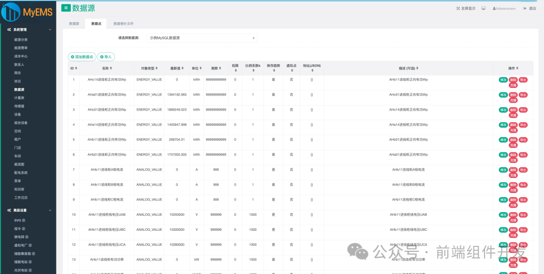This screenshot has width=544, height=274.
Task: Click the name cell AHb11进线柜A相电流
Action: pos(107,170)
